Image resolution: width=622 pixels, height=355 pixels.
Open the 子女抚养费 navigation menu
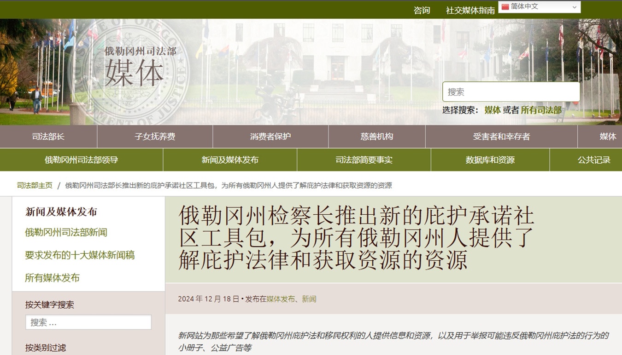[155, 137]
